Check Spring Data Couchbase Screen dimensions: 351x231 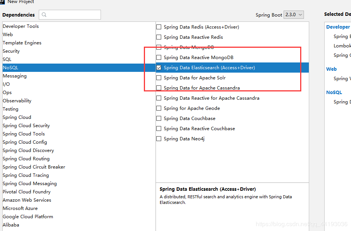[x=159, y=118]
